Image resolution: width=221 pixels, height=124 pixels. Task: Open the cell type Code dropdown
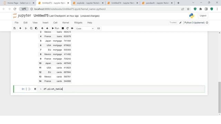click(x=85, y=28)
